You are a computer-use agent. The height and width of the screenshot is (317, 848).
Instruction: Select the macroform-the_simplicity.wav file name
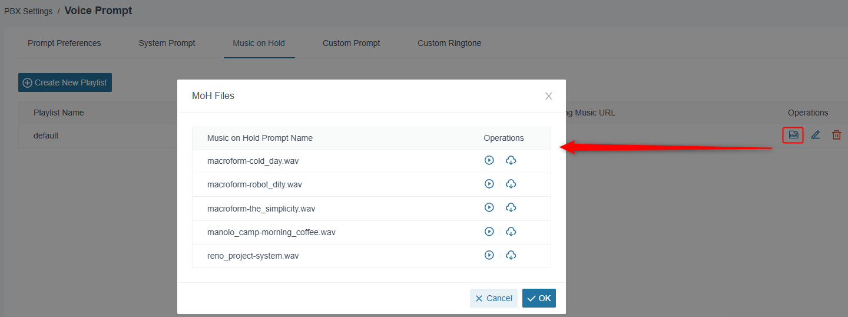point(261,209)
